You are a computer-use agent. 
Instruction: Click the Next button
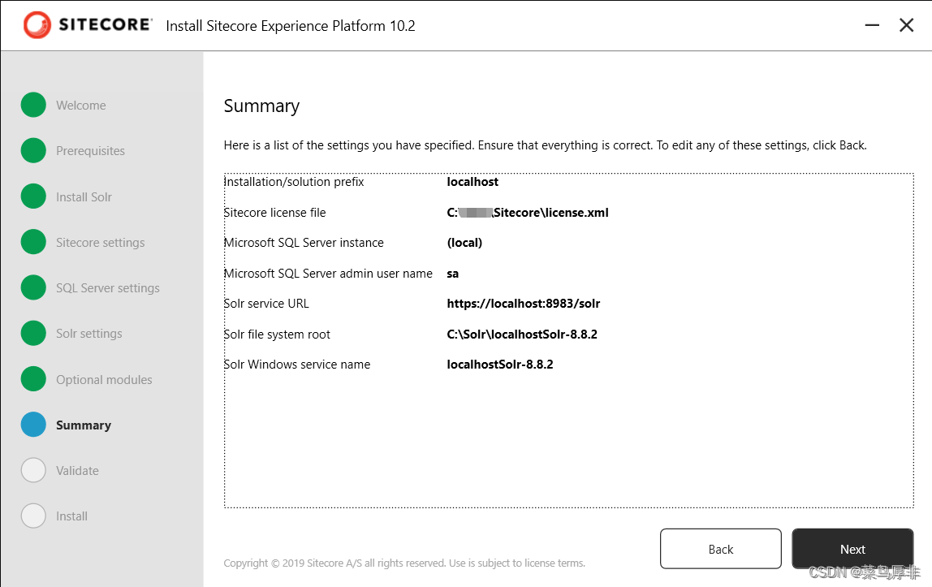coord(852,549)
